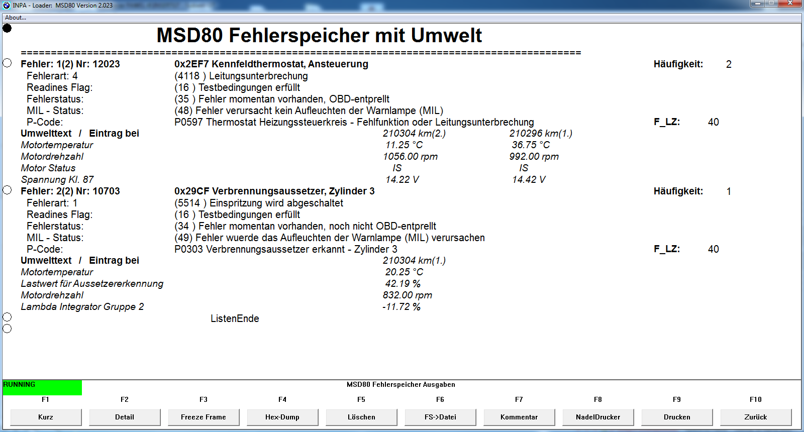Click the 14.42 V voltage value
The width and height of the screenshot is (804, 432).
529,179
